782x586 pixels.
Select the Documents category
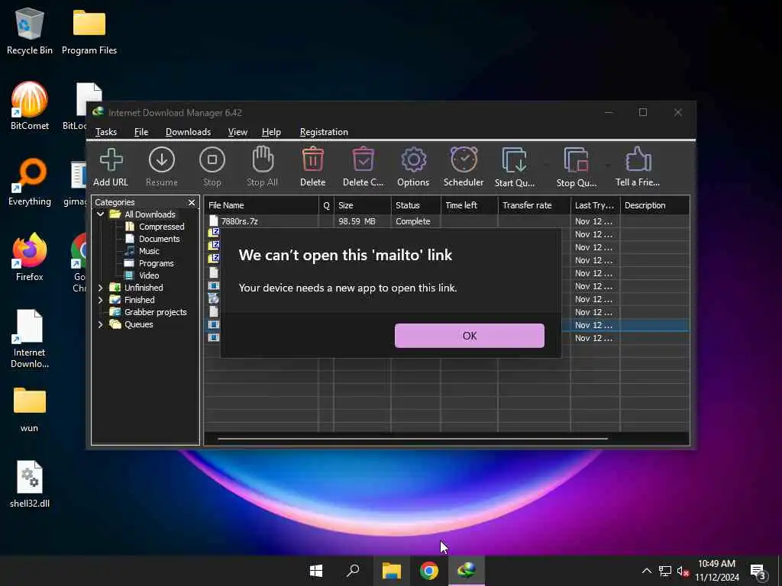pyautogui.click(x=159, y=239)
